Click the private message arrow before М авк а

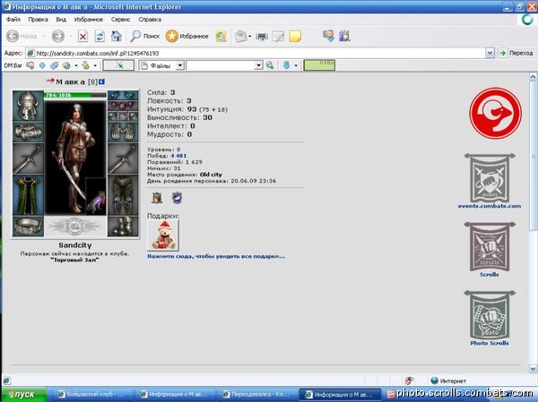tap(50, 81)
